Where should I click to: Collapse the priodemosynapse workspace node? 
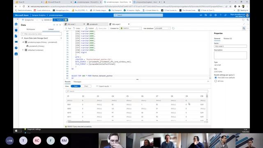pyautogui.click(x=23, y=42)
